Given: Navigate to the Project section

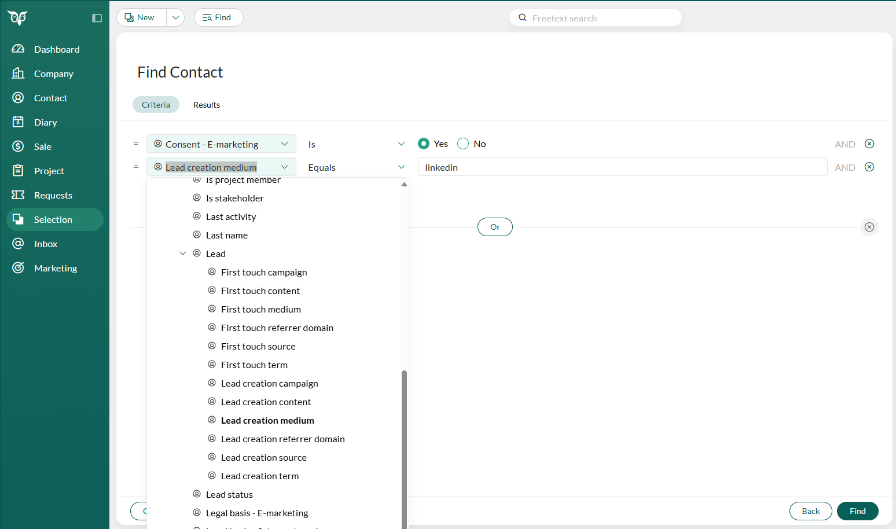Looking at the screenshot, I should [49, 171].
